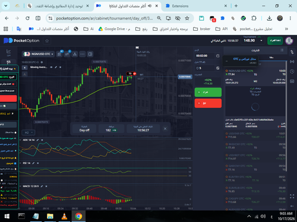Open the clock icon next to trade time
Viewport: 297px width, 222px height.
coord(218,56)
